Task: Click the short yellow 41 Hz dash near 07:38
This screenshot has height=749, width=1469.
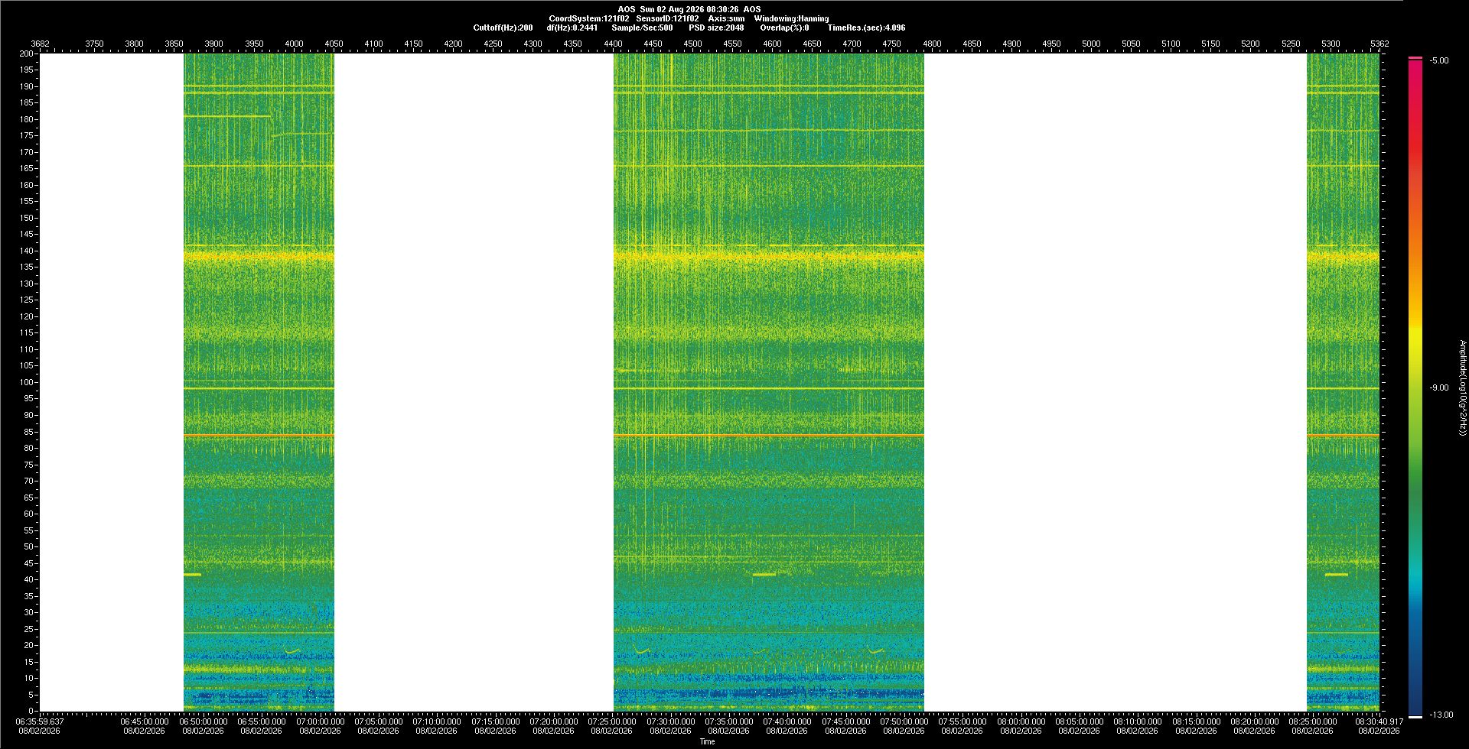Action: (764, 575)
